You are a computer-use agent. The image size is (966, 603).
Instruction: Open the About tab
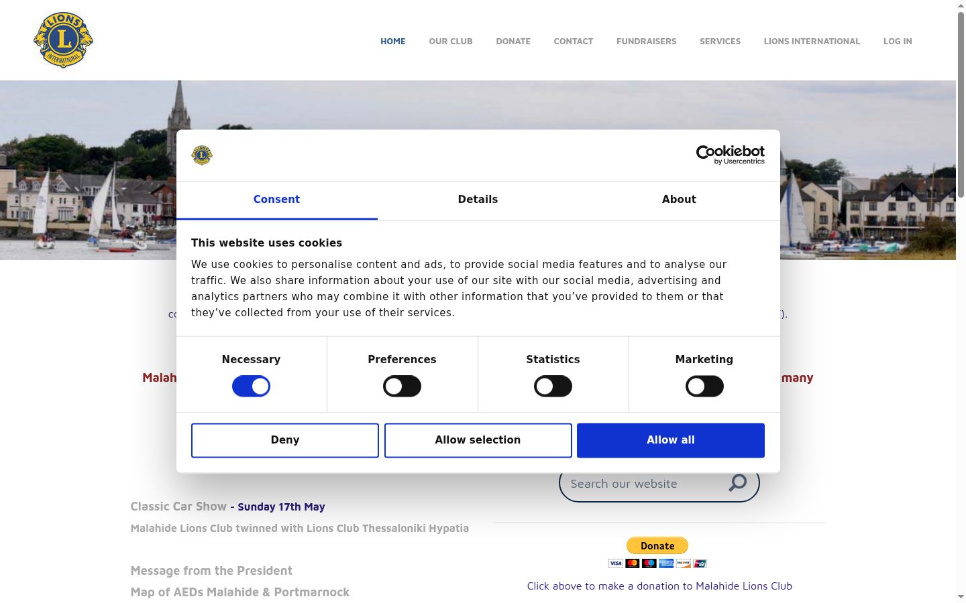pyautogui.click(x=679, y=200)
